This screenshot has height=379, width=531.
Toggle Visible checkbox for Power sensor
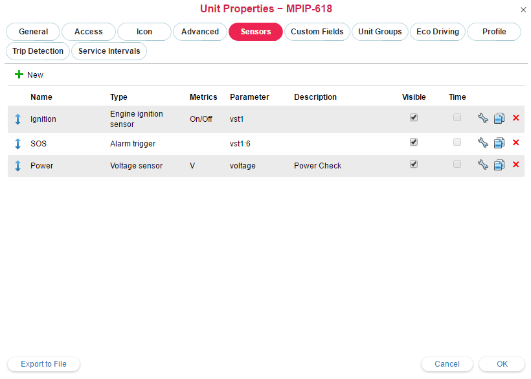[x=414, y=165]
